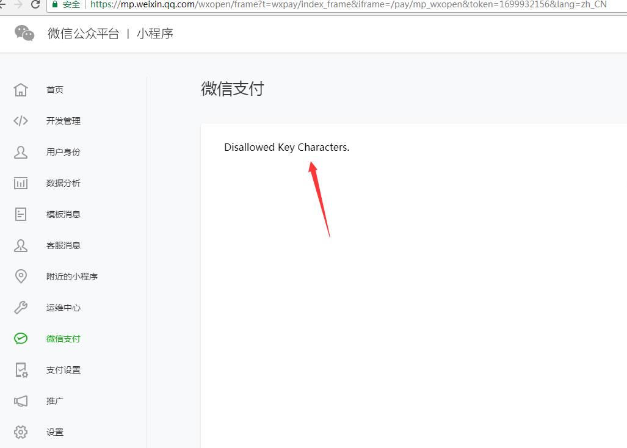This screenshot has height=448, width=627.
Task: Click the browser address bar URL
Action: [348, 4]
